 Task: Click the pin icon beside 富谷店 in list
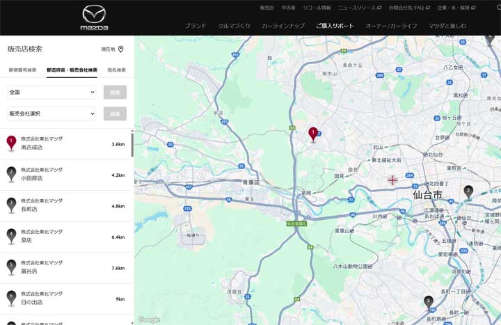click(x=11, y=267)
